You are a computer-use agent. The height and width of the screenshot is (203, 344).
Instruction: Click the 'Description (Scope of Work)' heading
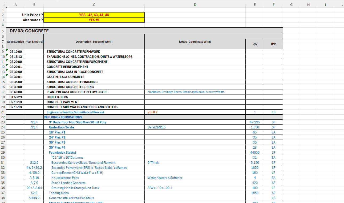[94, 42]
